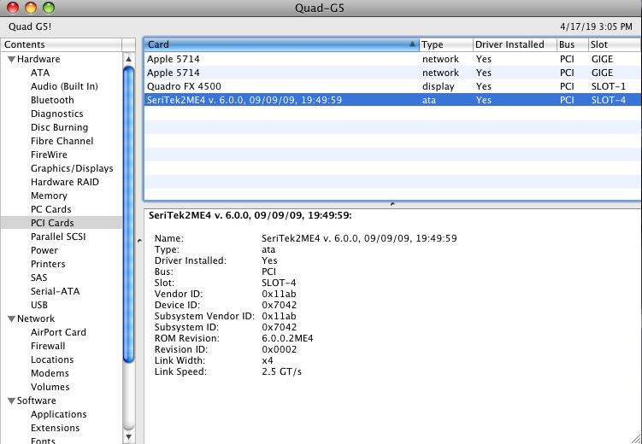Click the Device ID value 0x7042

pos(280,305)
